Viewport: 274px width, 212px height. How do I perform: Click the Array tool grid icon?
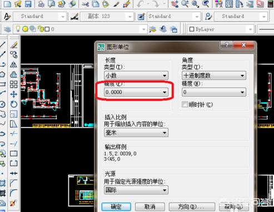[x=14, y=84]
